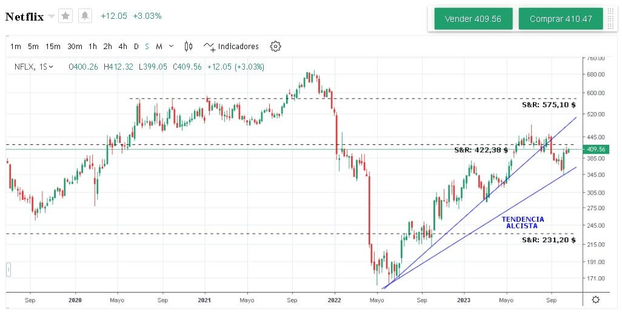Switch the chart to 4h interval
The height and width of the screenshot is (315, 622).
point(123,47)
